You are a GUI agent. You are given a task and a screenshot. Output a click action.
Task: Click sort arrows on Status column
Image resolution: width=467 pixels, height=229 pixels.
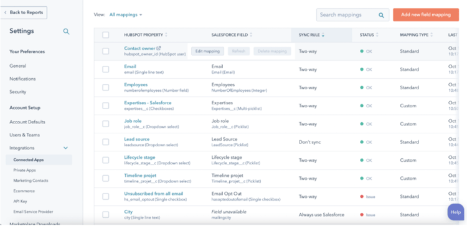pos(377,35)
